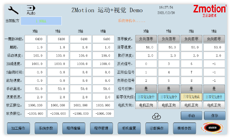Change Z轴 回零模式 负向回零
The height and width of the screenshot is (139, 231).
191,39
